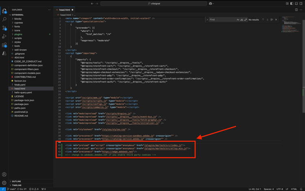Open the Run and Debug view
305x191 pixels.
coord(4,37)
